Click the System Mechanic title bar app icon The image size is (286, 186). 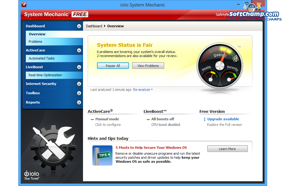[x=24, y=5]
